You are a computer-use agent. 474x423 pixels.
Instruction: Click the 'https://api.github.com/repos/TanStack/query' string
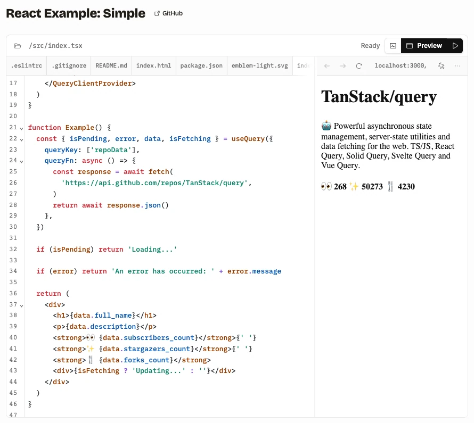pos(154,183)
